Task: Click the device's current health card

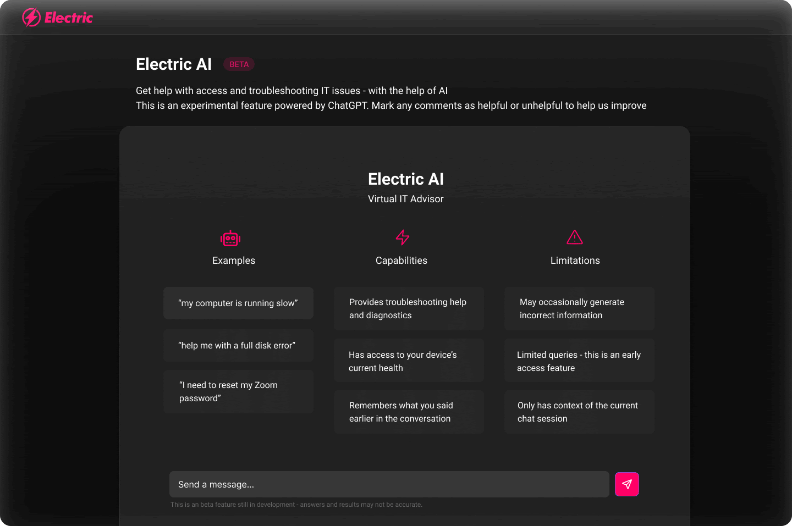Action: point(409,361)
